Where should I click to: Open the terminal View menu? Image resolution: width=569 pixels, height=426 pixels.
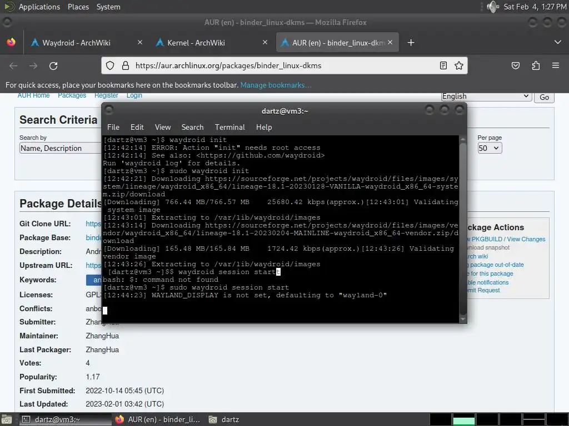coord(163,127)
